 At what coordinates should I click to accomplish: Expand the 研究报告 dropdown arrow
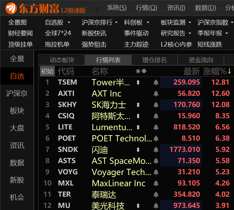(190, 33)
